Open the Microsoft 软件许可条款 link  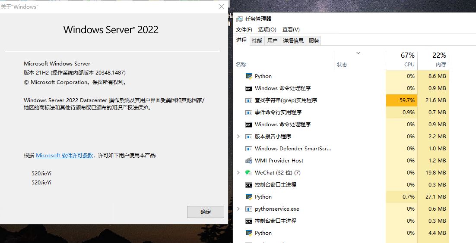tap(64, 156)
